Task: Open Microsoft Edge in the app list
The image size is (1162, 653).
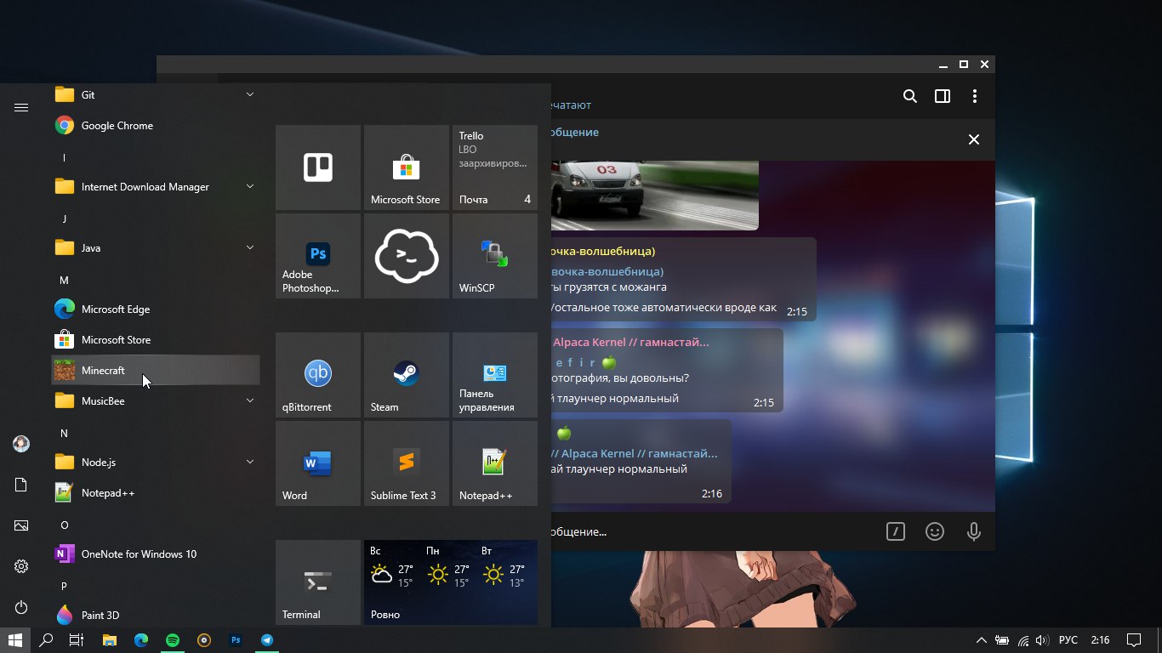Action: (156, 309)
